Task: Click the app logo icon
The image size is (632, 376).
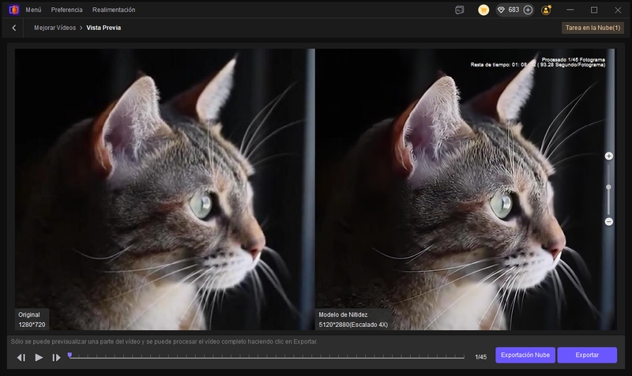Action: [13, 9]
